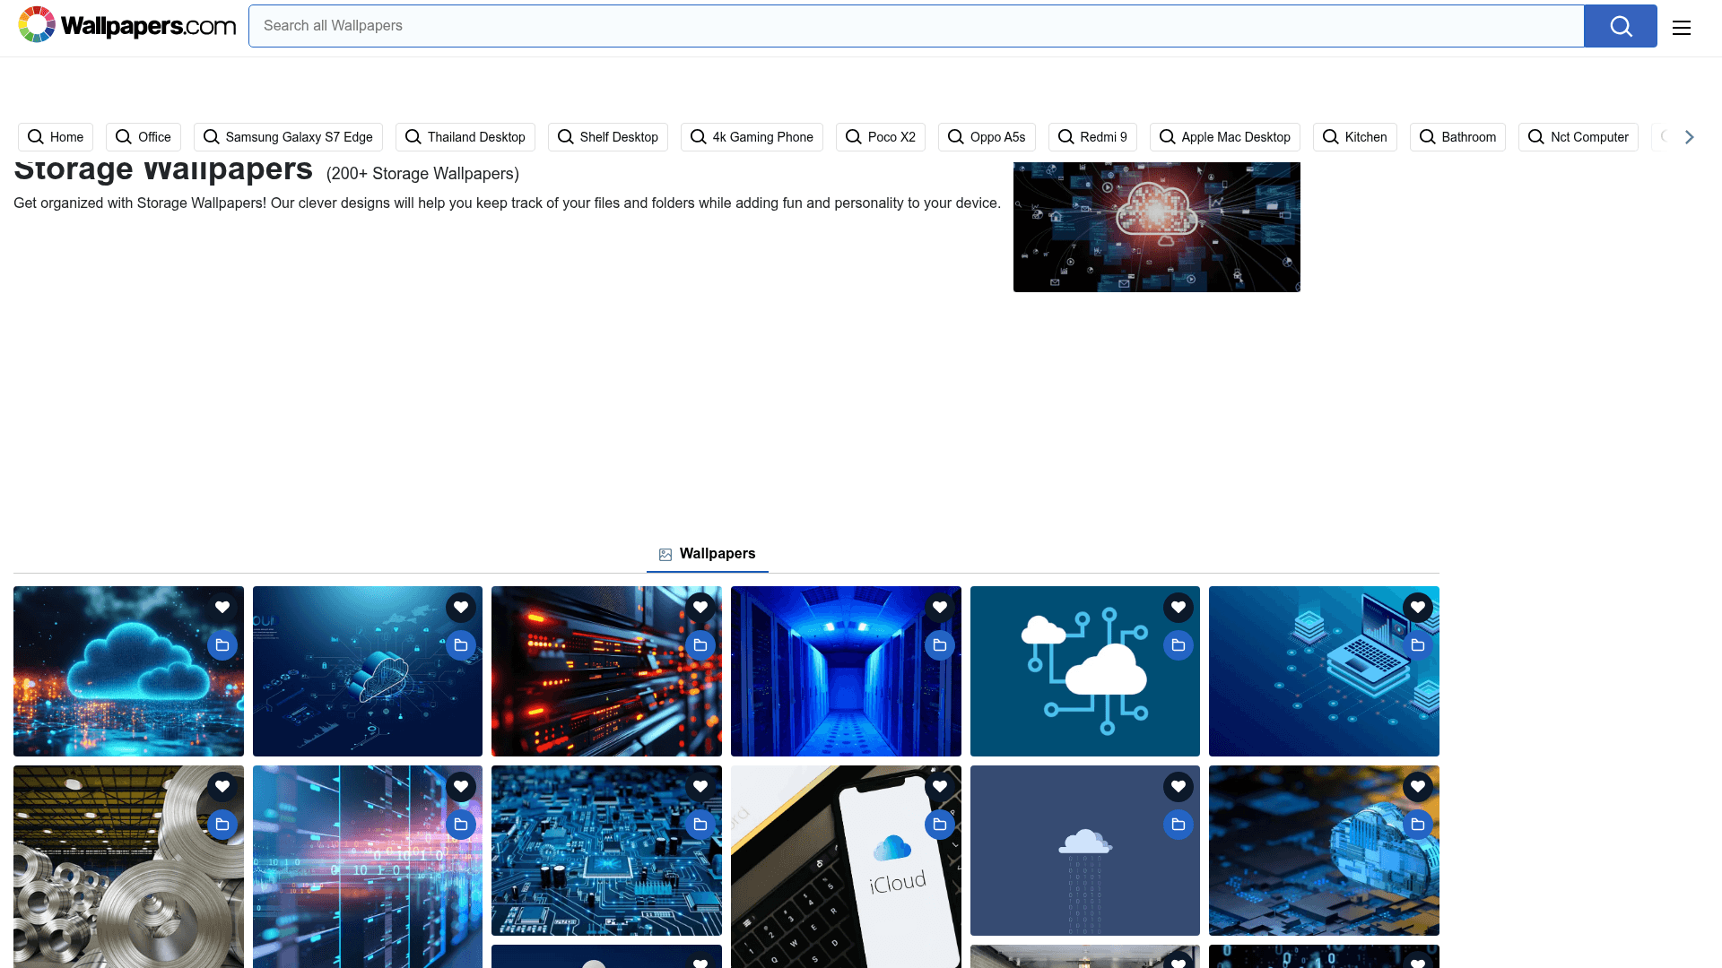
Task: Select the Thailand Desktop tag
Action: click(465, 137)
